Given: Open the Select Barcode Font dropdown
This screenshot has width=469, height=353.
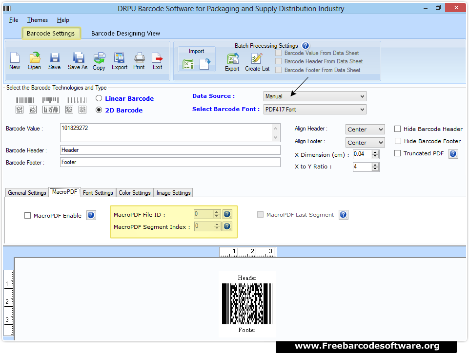Looking at the screenshot, I should pos(315,109).
